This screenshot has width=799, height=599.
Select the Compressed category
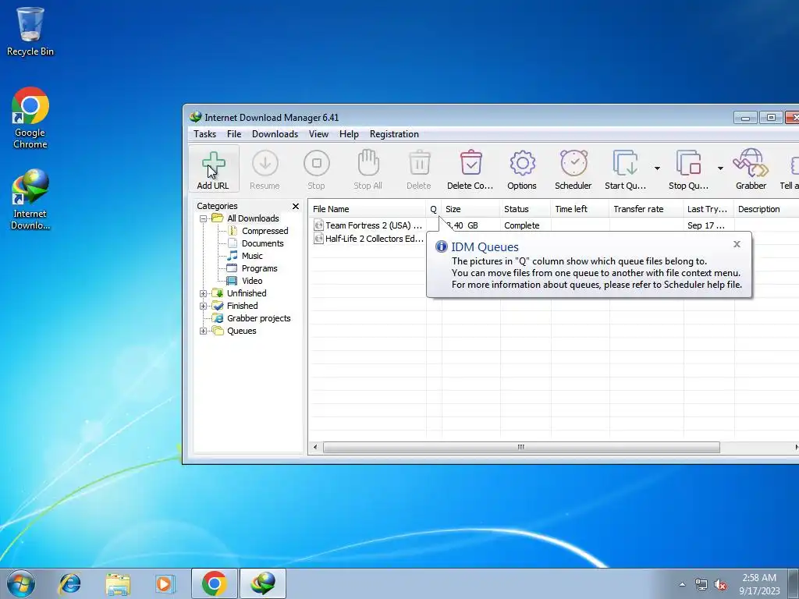click(265, 231)
